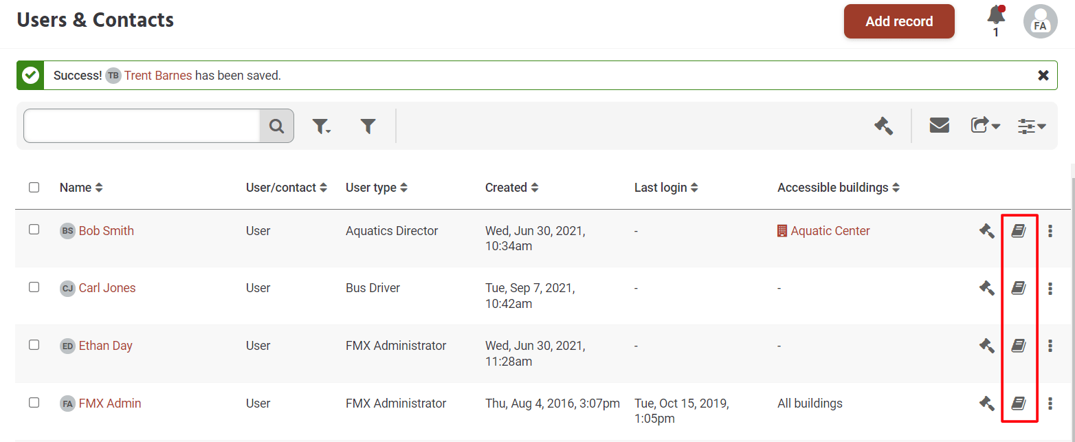Toggle the select-all checkbox in the header
Viewport: 1075px width, 442px height.
[x=34, y=187]
